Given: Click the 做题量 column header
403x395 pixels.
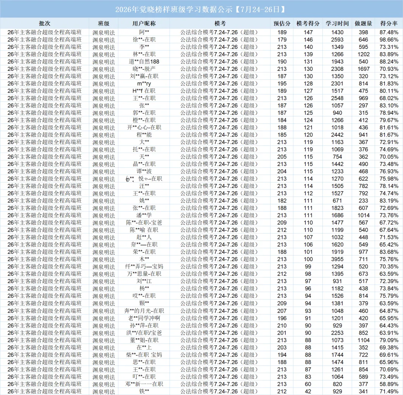Looking at the screenshot, I should pyautogui.click(x=363, y=23).
